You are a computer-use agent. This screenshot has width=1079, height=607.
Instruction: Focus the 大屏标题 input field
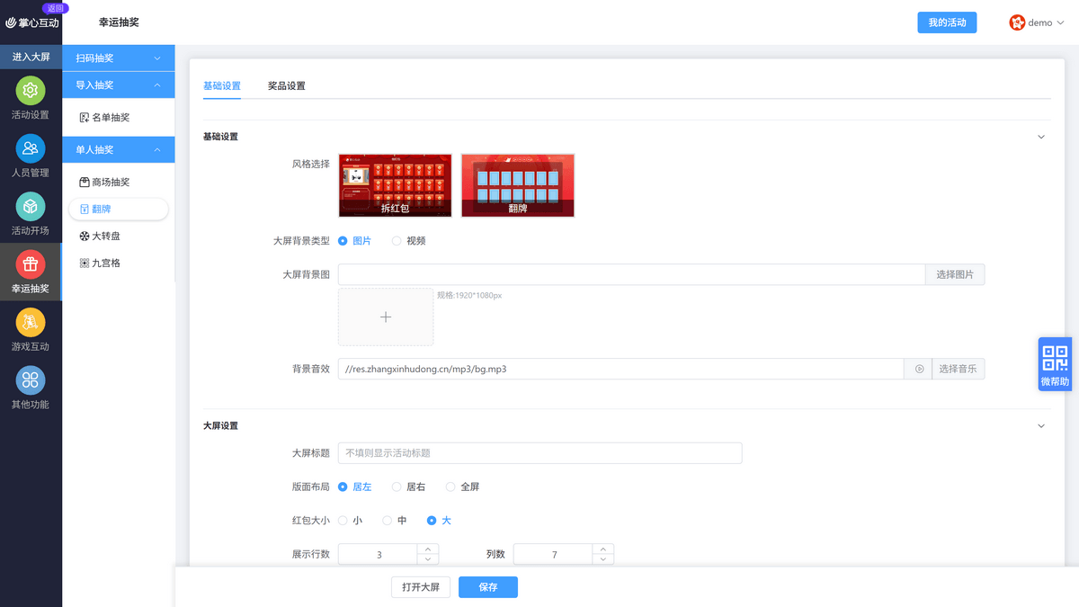pos(539,453)
